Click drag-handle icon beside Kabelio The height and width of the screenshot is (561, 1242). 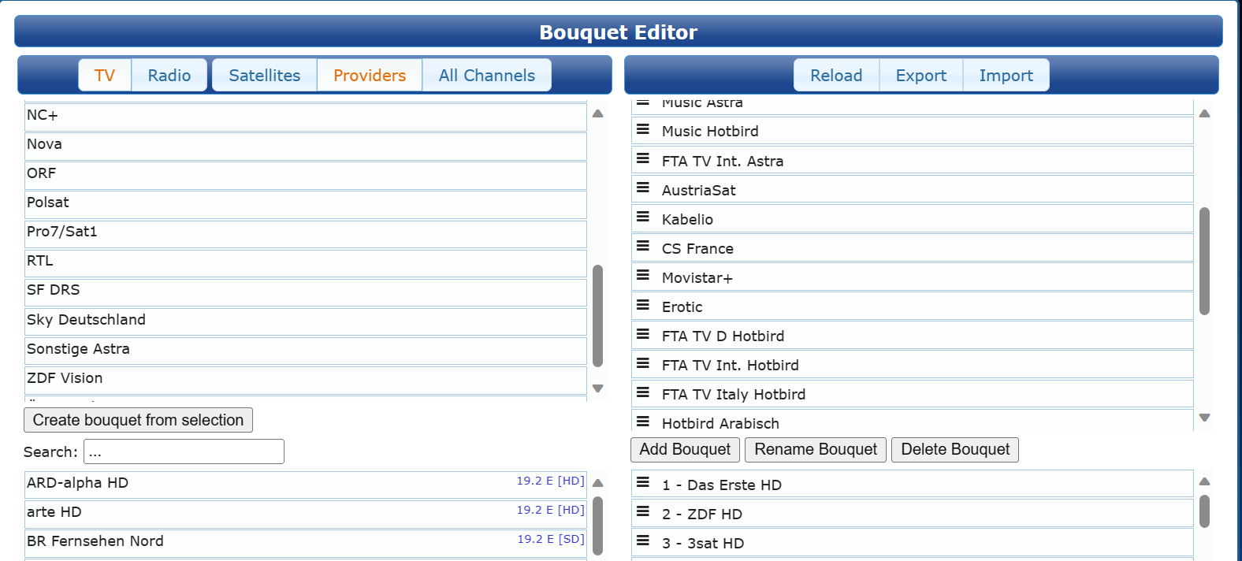(x=643, y=217)
